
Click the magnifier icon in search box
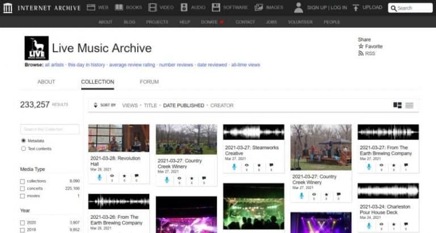(x=393, y=8)
